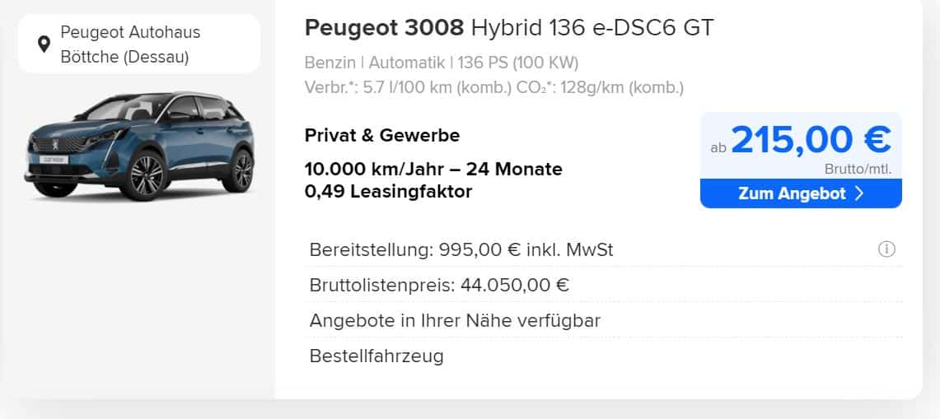The height and width of the screenshot is (419, 940).
Task: Click the 0,49 Leasingfaktor text
Action: (389, 192)
